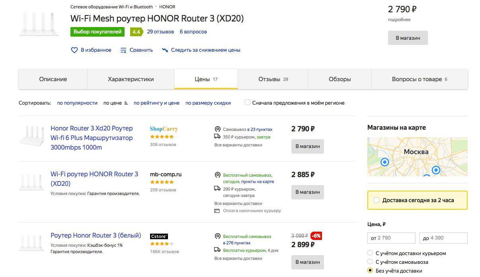The width and height of the screenshot is (480, 277).
Task: Click pickup pin icon in ShopCarry offer
Action: pyautogui.click(x=217, y=129)
